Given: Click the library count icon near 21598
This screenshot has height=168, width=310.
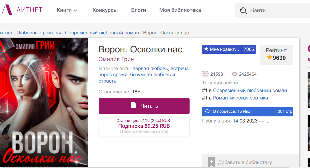Looking at the screenshot, I should tap(206, 74).
